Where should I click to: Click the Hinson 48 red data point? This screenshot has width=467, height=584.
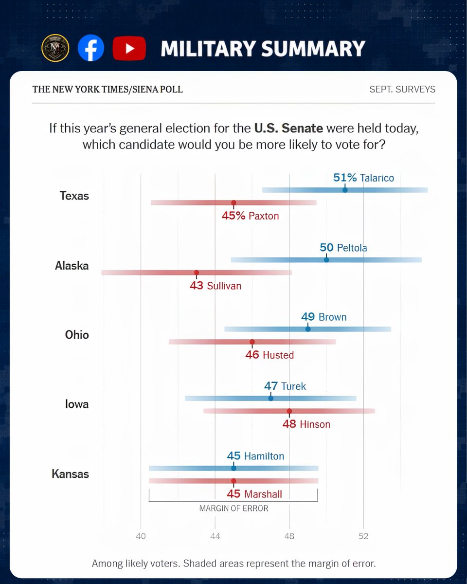click(x=289, y=411)
